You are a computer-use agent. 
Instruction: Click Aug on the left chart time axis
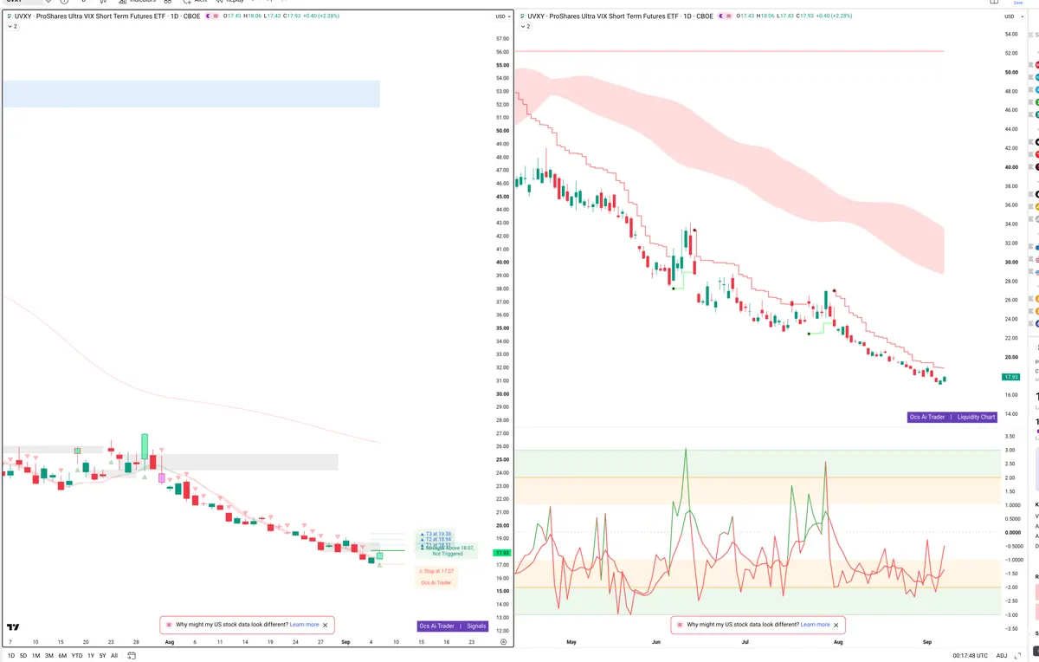[169, 642]
